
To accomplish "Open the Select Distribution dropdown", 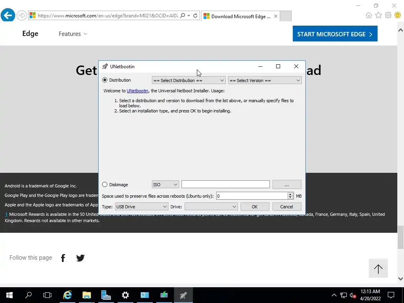I will coord(189,80).
